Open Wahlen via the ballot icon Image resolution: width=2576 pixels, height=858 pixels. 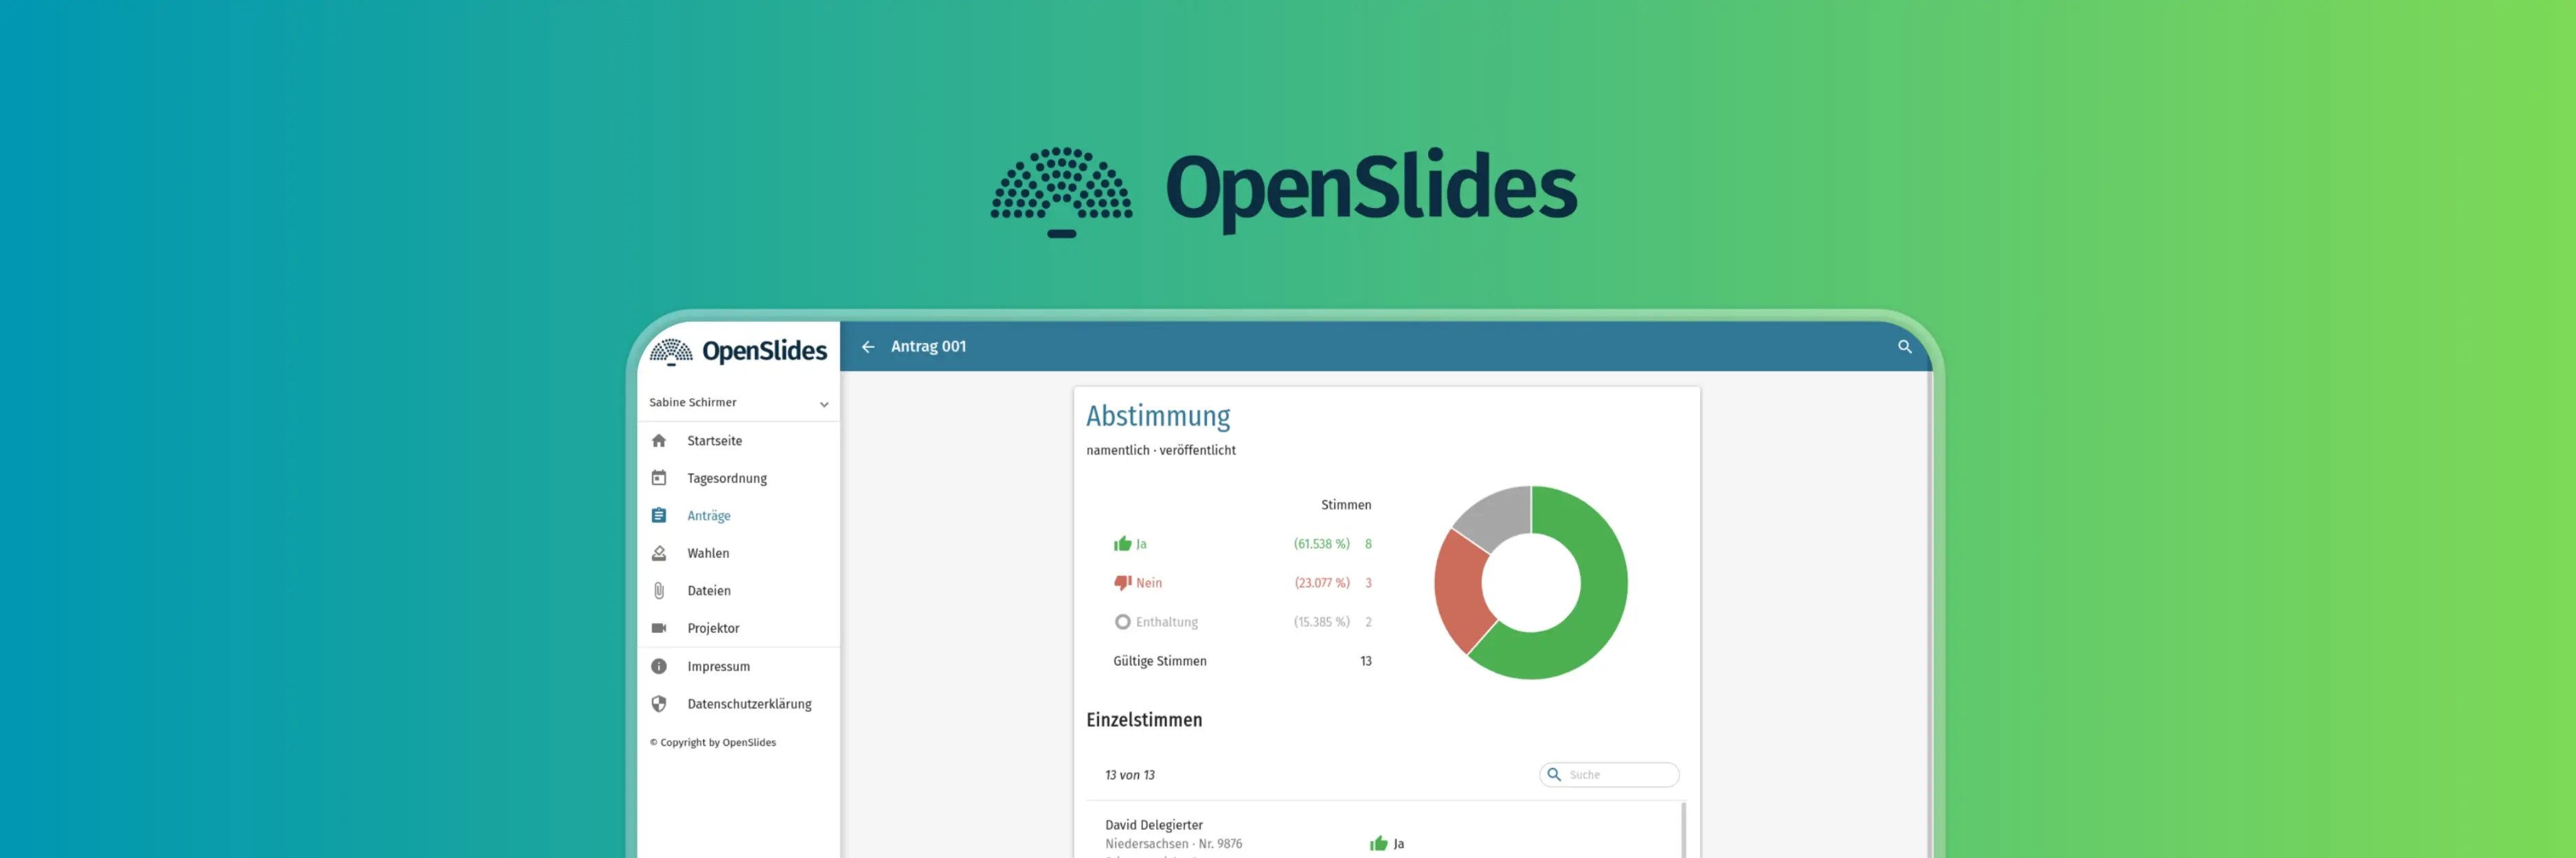pos(660,553)
